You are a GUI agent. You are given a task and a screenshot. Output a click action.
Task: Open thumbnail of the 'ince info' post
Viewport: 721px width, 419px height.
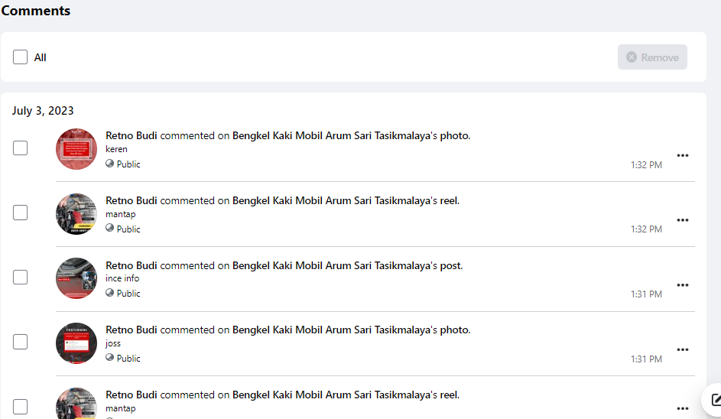pyautogui.click(x=76, y=278)
